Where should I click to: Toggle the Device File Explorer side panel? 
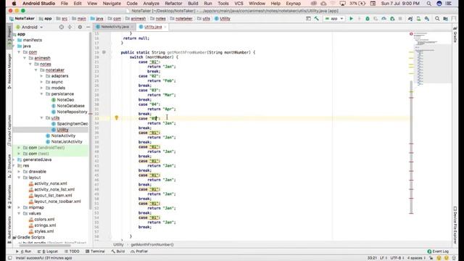[x=455, y=225]
